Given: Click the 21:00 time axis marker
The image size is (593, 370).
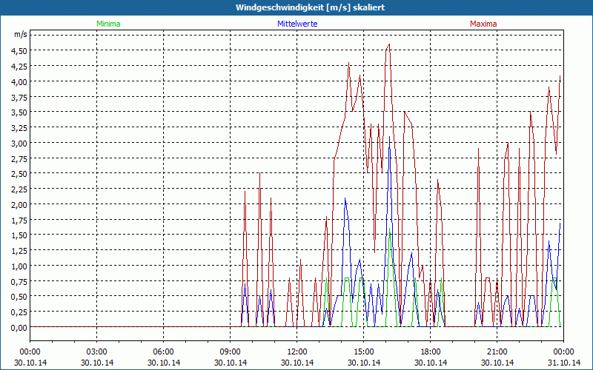Looking at the screenshot, I should [x=497, y=351].
